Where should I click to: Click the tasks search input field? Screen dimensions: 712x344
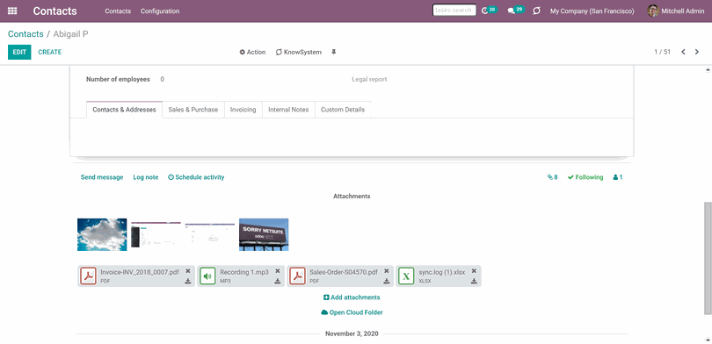point(454,10)
